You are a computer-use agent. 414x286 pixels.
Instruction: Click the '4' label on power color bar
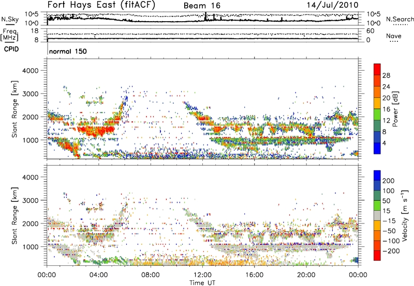384,143
